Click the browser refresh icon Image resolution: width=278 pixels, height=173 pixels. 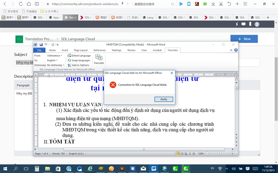click(21, 4)
